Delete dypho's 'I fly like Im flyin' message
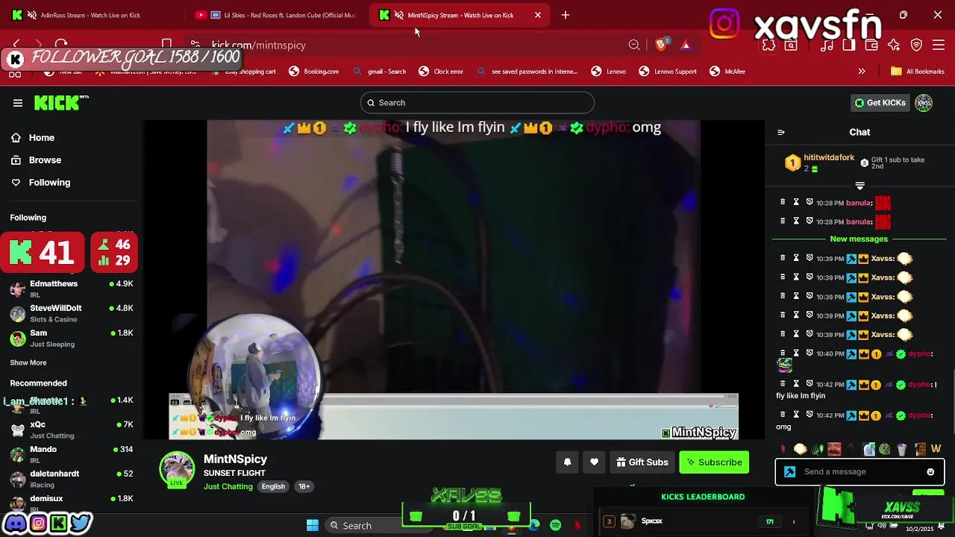 (x=783, y=384)
